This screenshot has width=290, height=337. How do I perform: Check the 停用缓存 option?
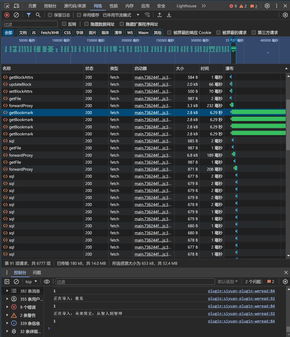[x=79, y=15]
